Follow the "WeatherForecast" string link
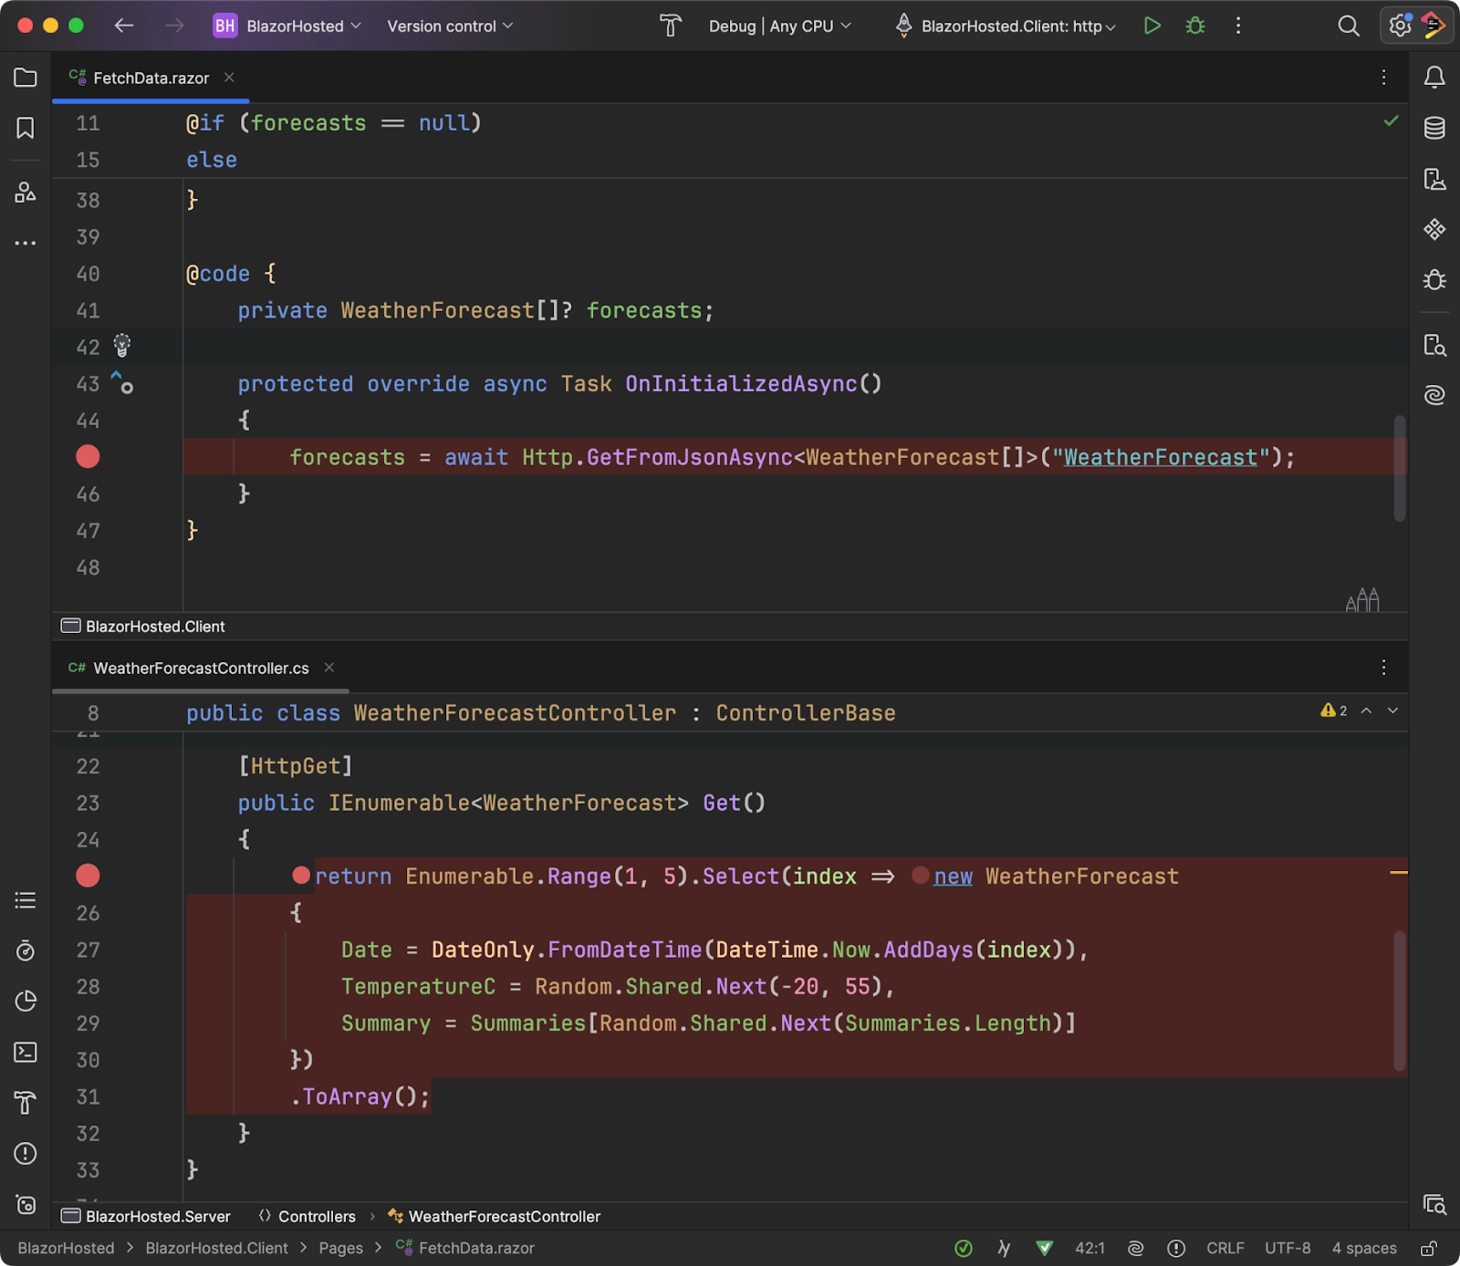This screenshot has height=1266, width=1460. click(x=1160, y=457)
